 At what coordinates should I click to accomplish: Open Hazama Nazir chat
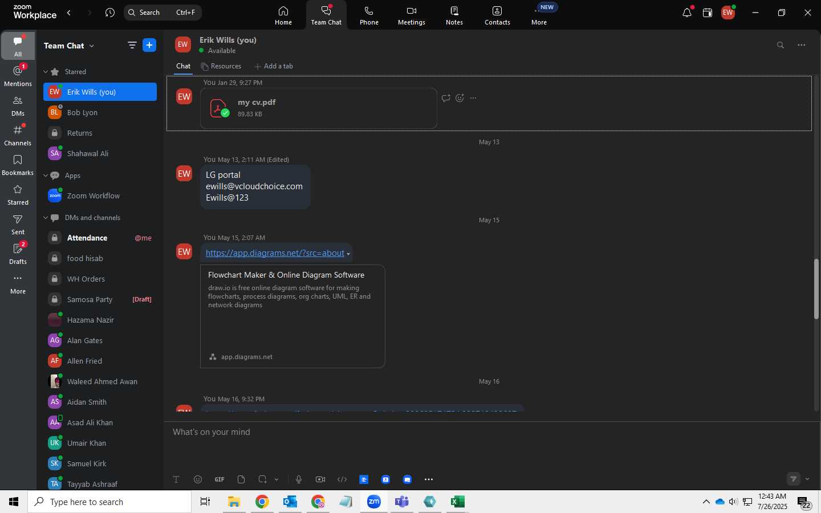pos(100,320)
